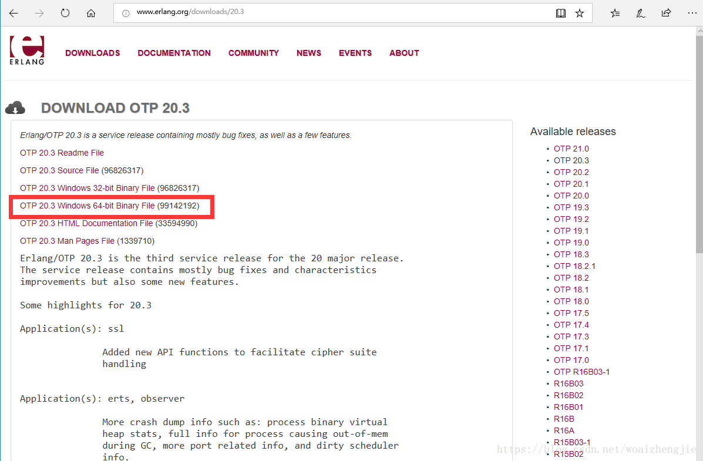Add page to favorites star icon
Image resolution: width=703 pixels, height=461 pixels.
point(580,13)
